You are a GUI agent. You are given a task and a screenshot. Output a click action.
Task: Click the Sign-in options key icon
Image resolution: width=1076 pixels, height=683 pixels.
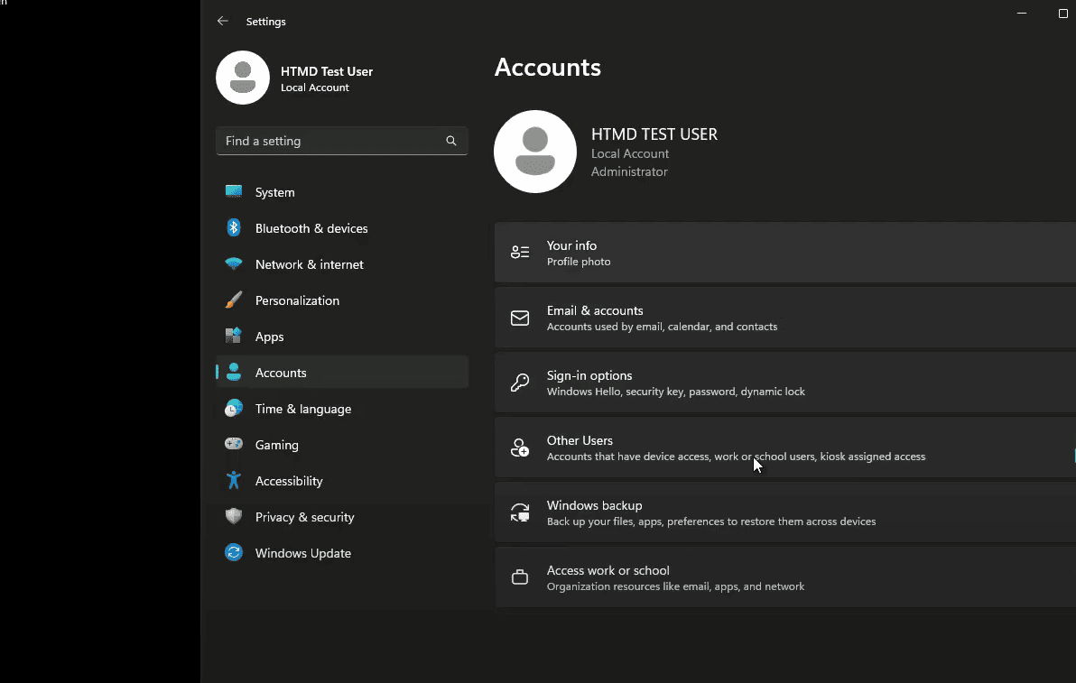pyautogui.click(x=519, y=382)
